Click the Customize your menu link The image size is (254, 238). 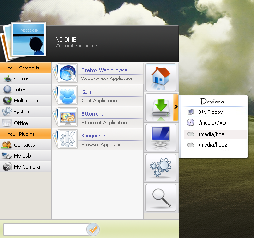click(x=79, y=46)
